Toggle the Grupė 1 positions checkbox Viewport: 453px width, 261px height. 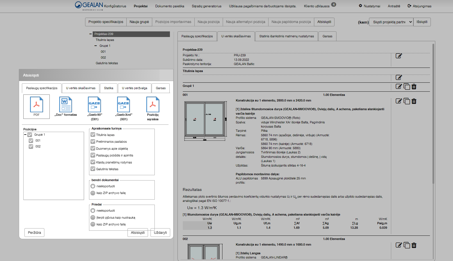pyautogui.click(x=30, y=135)
